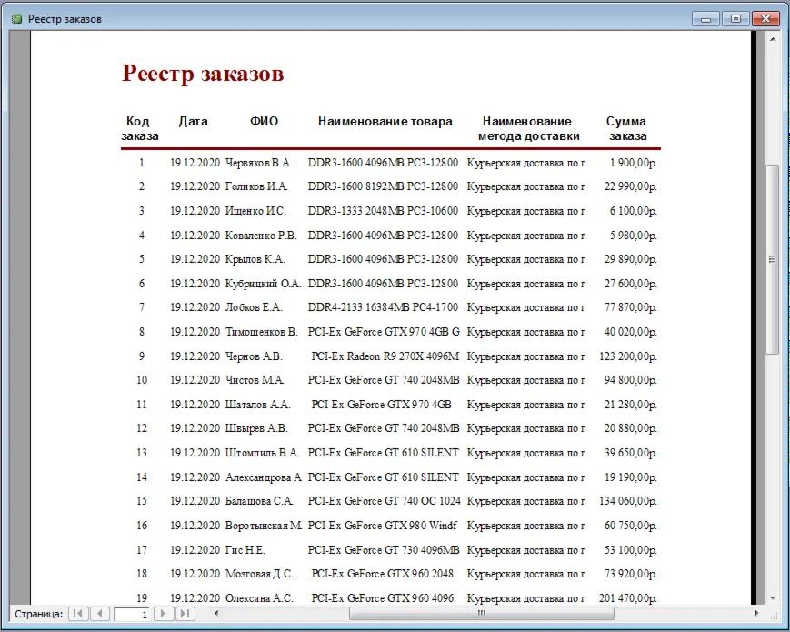
Task: Close the Реестр заказов report window
Action: coord(766,18)
